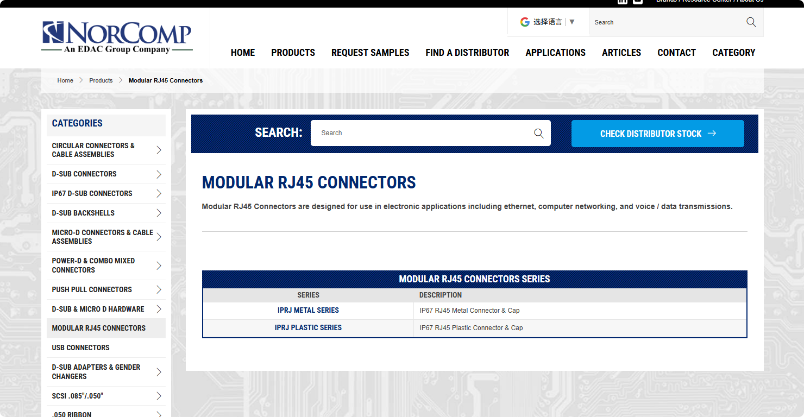804x417 pixels.
Task: Click the 'Modular RJ45 Connectors' breadcrumb text
Action: point(166,80)
